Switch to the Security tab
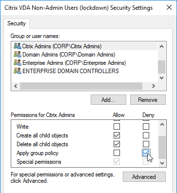 tap(17, 23)
